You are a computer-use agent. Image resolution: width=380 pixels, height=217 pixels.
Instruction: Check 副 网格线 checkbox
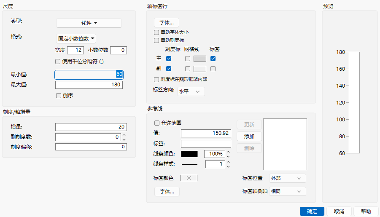coord(188,69)
